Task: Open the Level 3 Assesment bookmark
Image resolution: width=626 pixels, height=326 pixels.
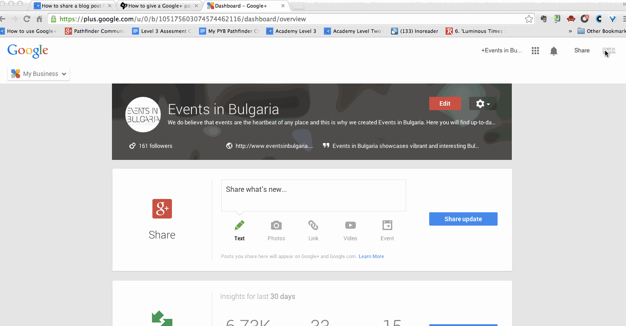Action: [162, 31]
